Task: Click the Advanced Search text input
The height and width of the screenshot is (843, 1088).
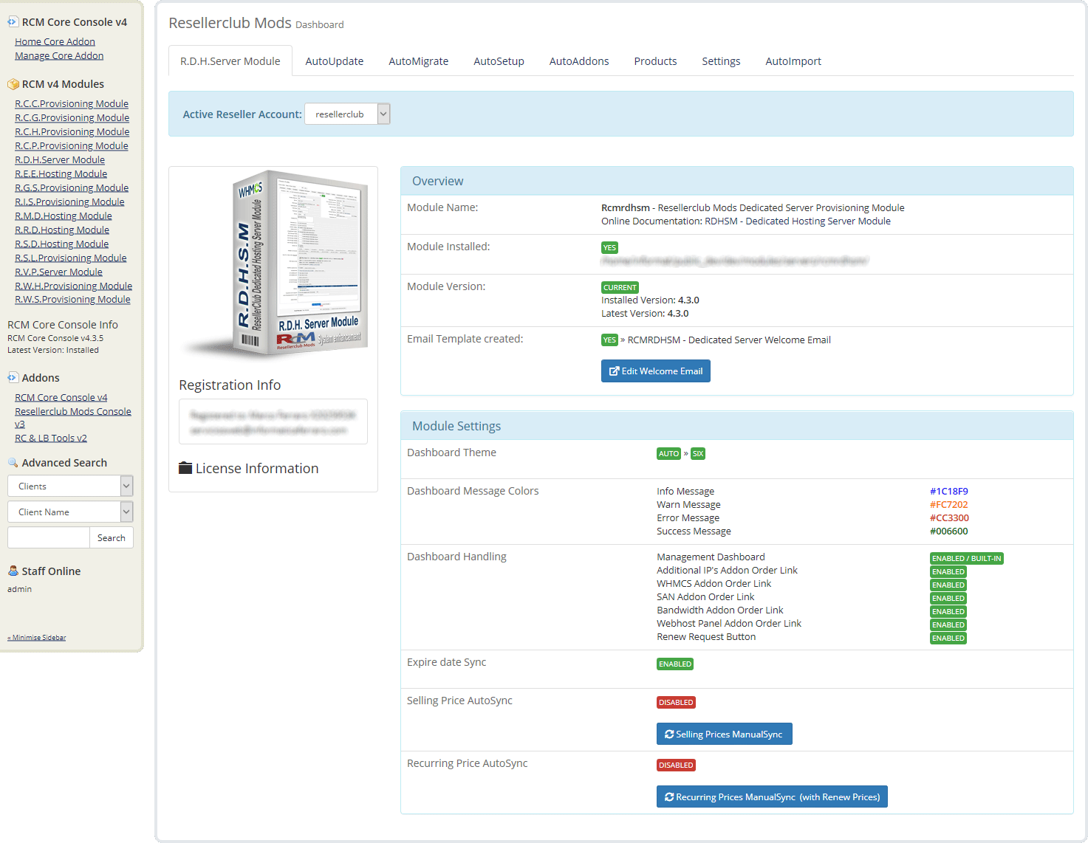Action: pyautogui.click(x=48, y=537)
